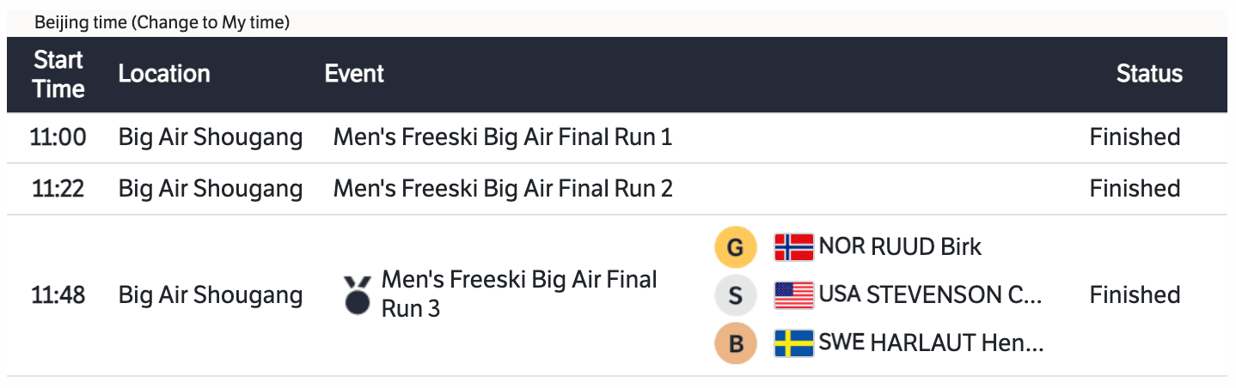Click the medal event icon beside Run 3
The width and height of the screenshot is (1236, 388).
click(357, 294)
